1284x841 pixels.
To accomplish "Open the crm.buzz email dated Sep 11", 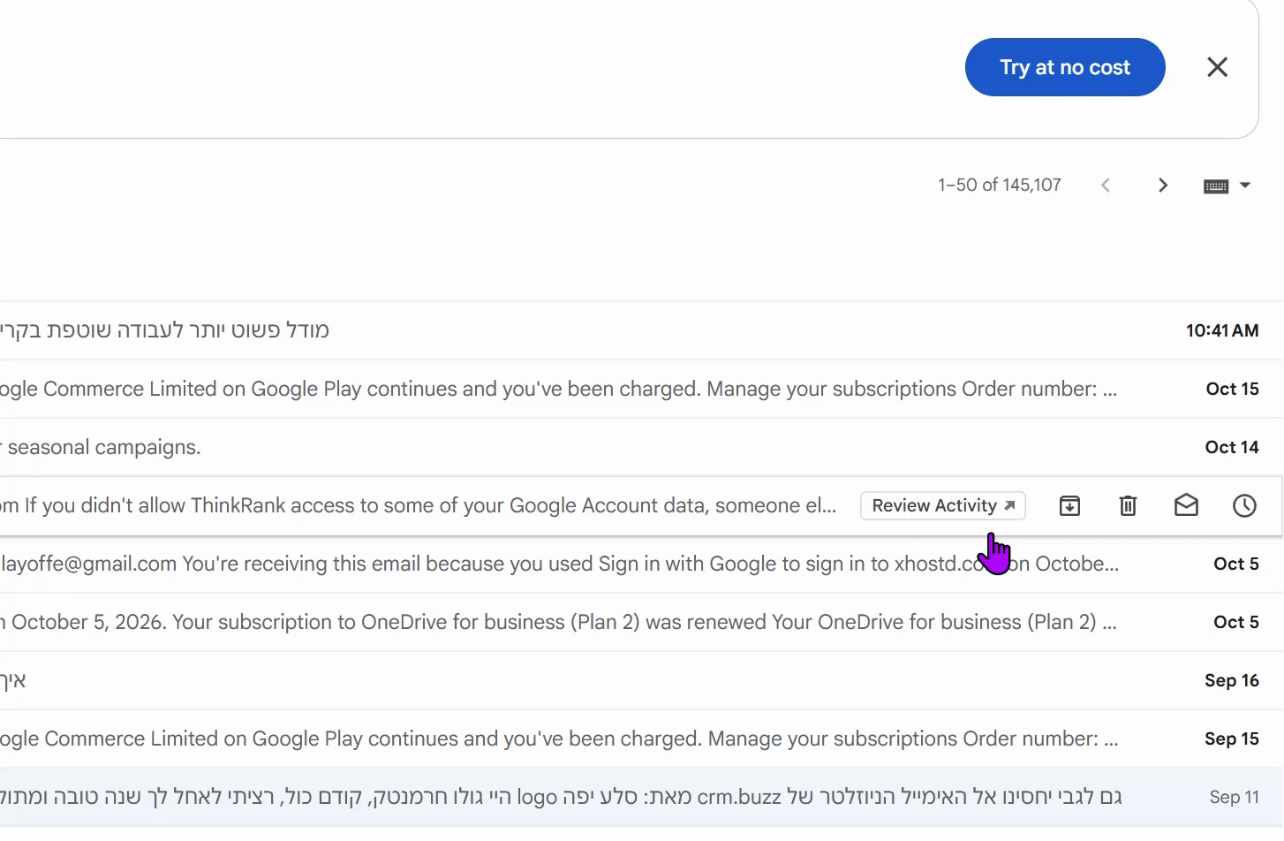I will [x=642, y=797].
